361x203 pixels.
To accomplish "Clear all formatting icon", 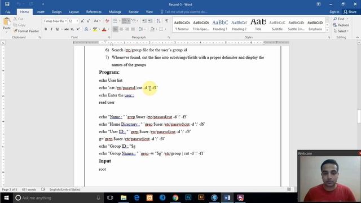I will click(x=107, y=21).
